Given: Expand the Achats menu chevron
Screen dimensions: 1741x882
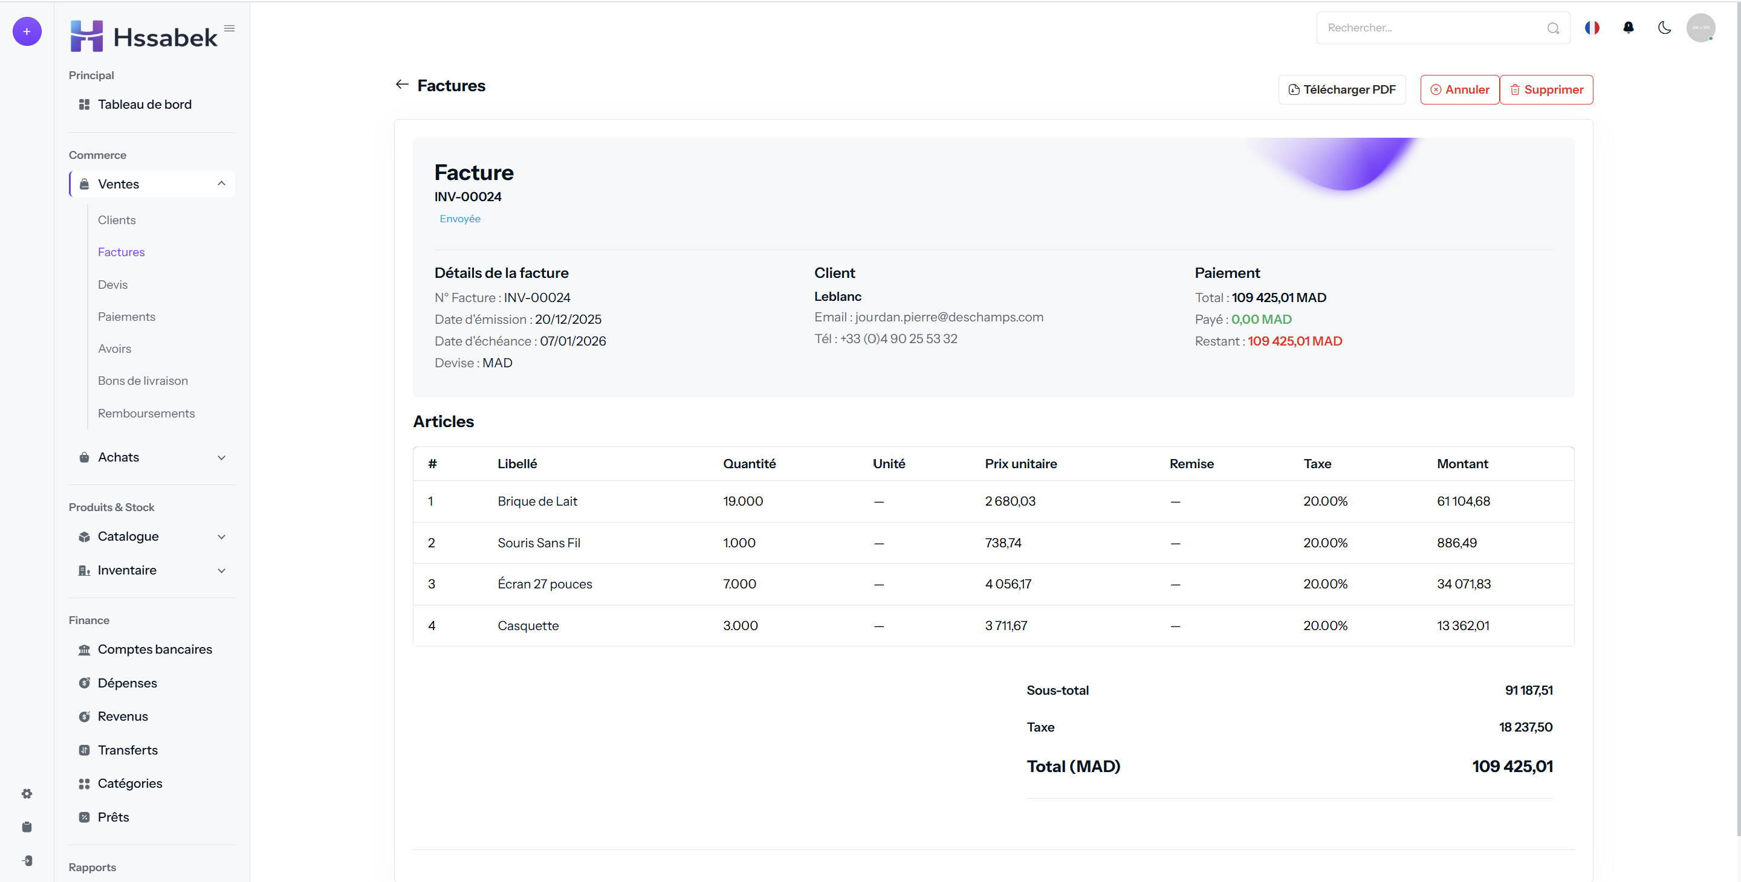Looking at the screenshot, I should pos(221,457).
